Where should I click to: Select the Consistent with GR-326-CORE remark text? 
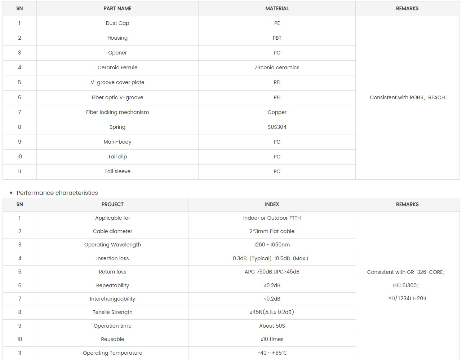coord(406,272)
